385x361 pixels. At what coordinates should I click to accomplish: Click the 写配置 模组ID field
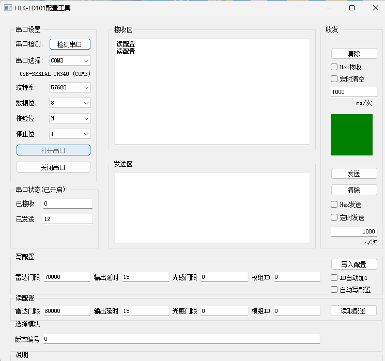tap(297, 277)
